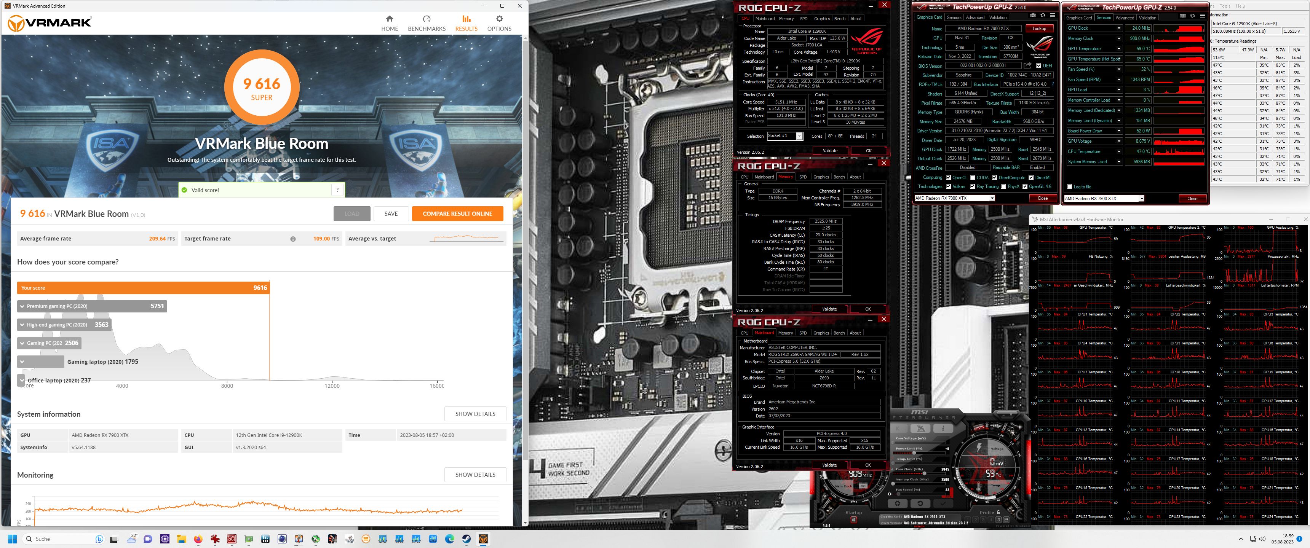Open Firefox from the taskbar
Viewport: 1310px width, 548px height.
click(x=198, y=539)
